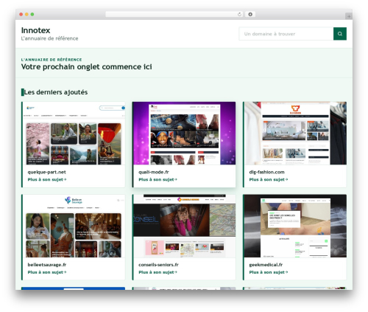
Task: Select the quali-mode.fr domain title
Action: [x=154, y=172]
